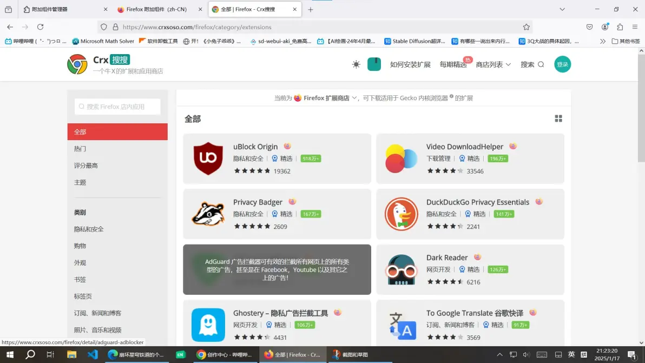The width and height of the screenshot is (645, 363).
Task: Select the 全部 category in sidebar
Action: point(117,131)
